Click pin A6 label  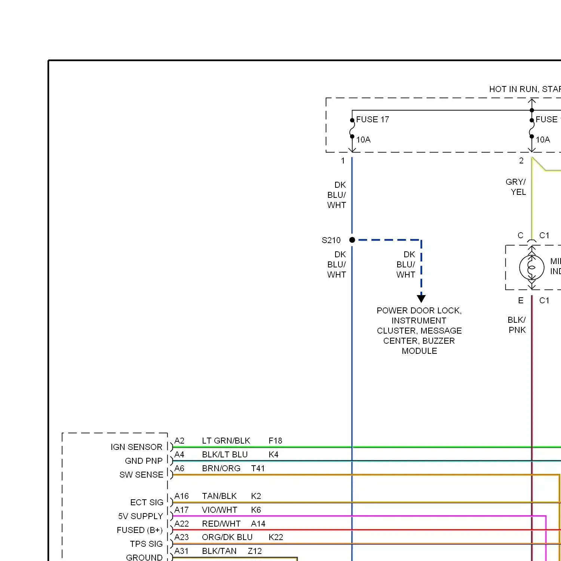(180, 468)
